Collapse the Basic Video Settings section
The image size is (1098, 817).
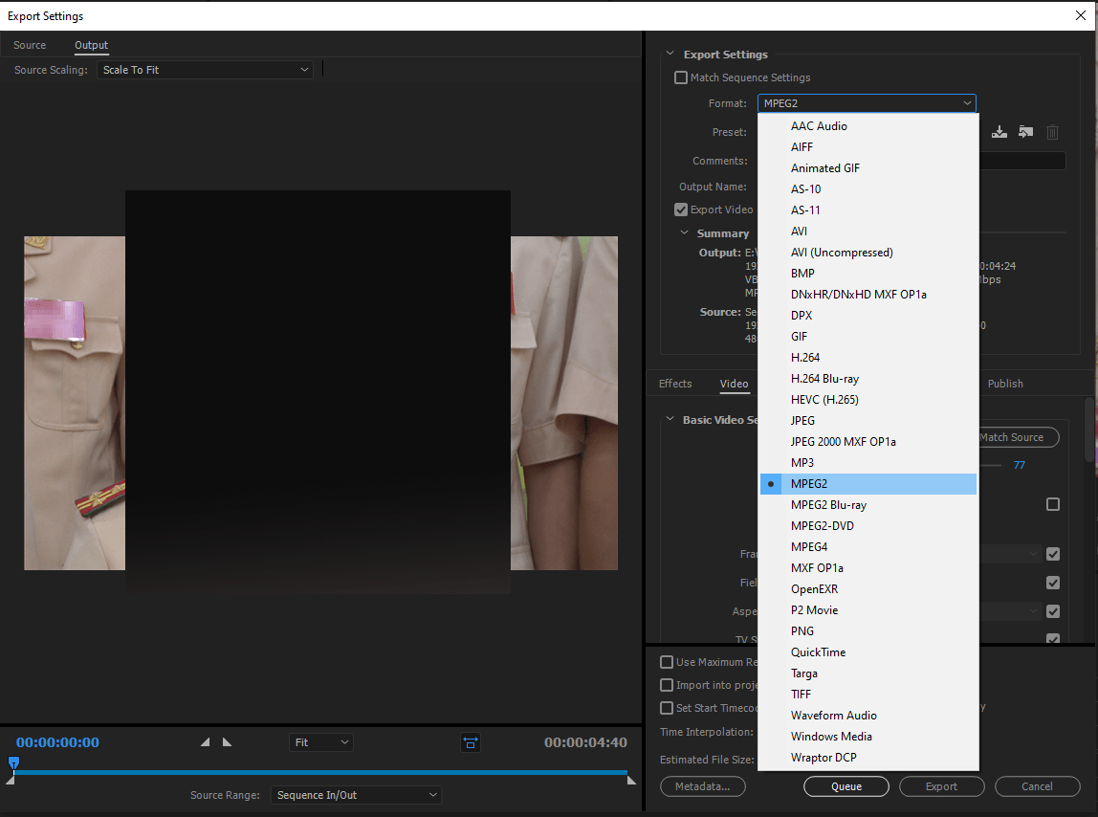pos(670,419)
